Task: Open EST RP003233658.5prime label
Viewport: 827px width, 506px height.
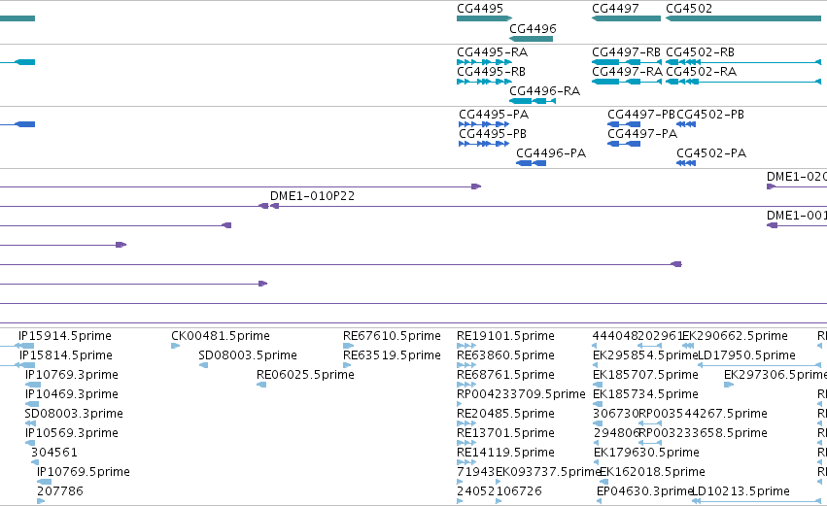Action: (x=703, y=433)
